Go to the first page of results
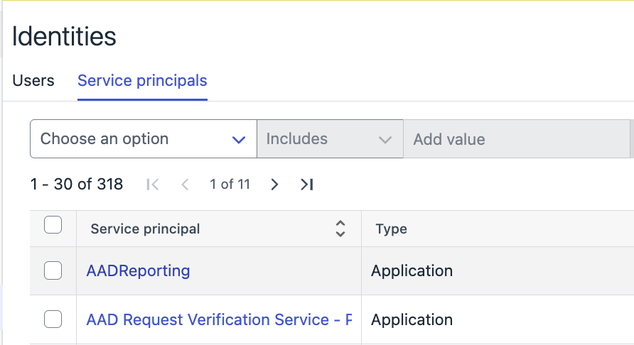 pyautogui.click(x=153, y=185)
